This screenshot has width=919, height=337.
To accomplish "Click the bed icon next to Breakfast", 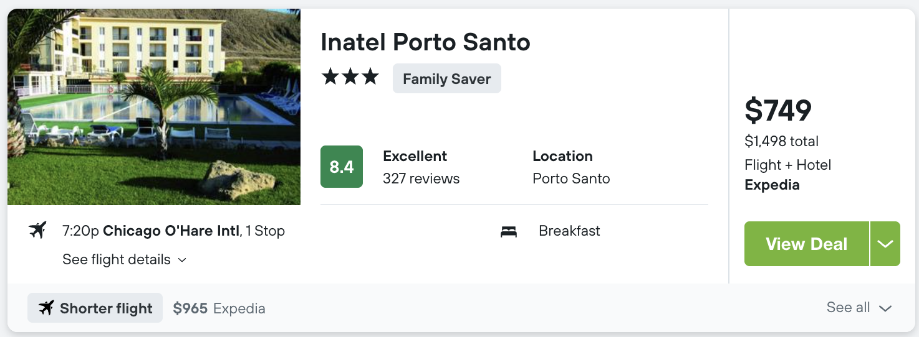I will [509, 231].
